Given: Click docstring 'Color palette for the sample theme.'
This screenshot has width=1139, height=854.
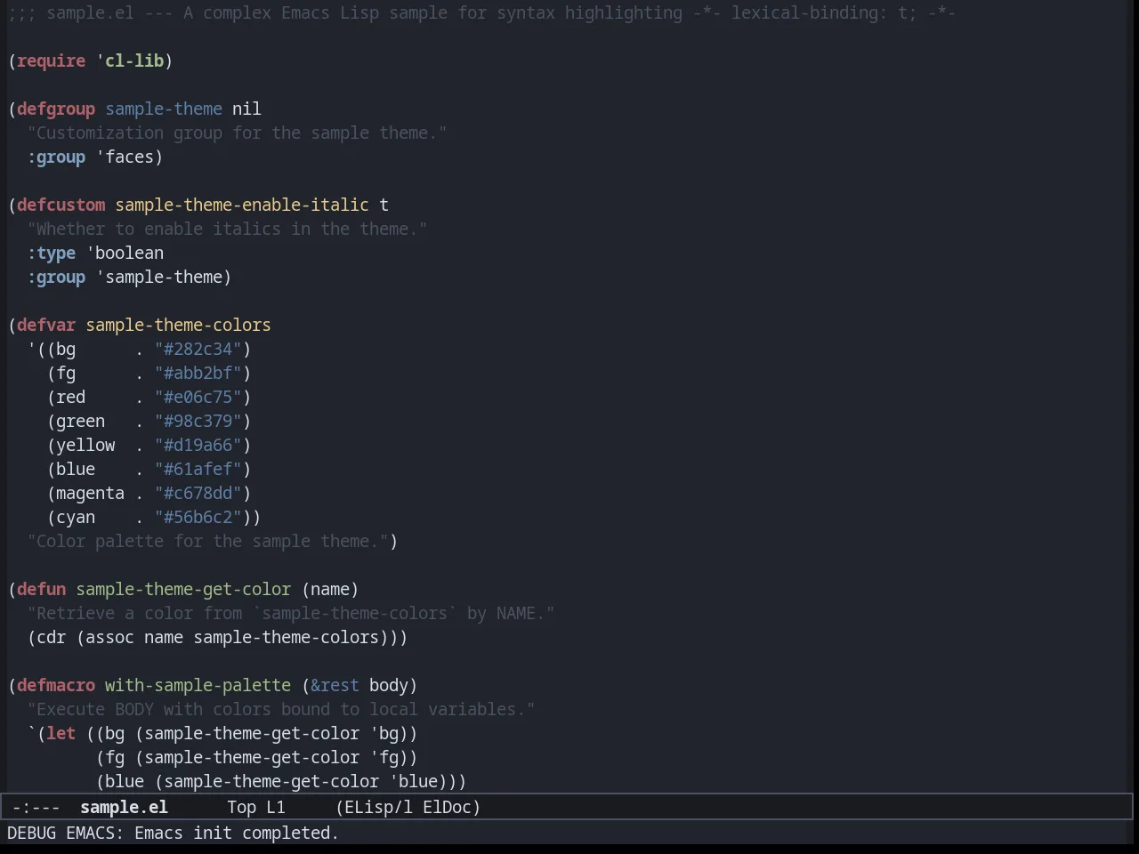Looking at the screenshot, I should pyautogui.click(x=207, y=541).
